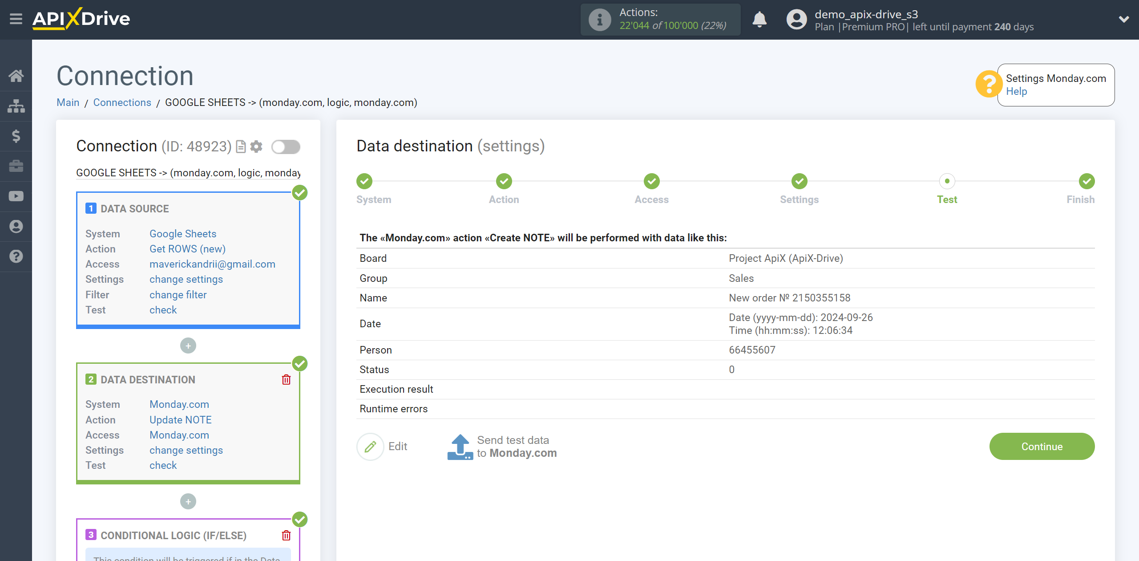Image resolution: width=1139 pixels, height=561 pixels.
Task: Go to the Finish step
Action: [1087, 181]
